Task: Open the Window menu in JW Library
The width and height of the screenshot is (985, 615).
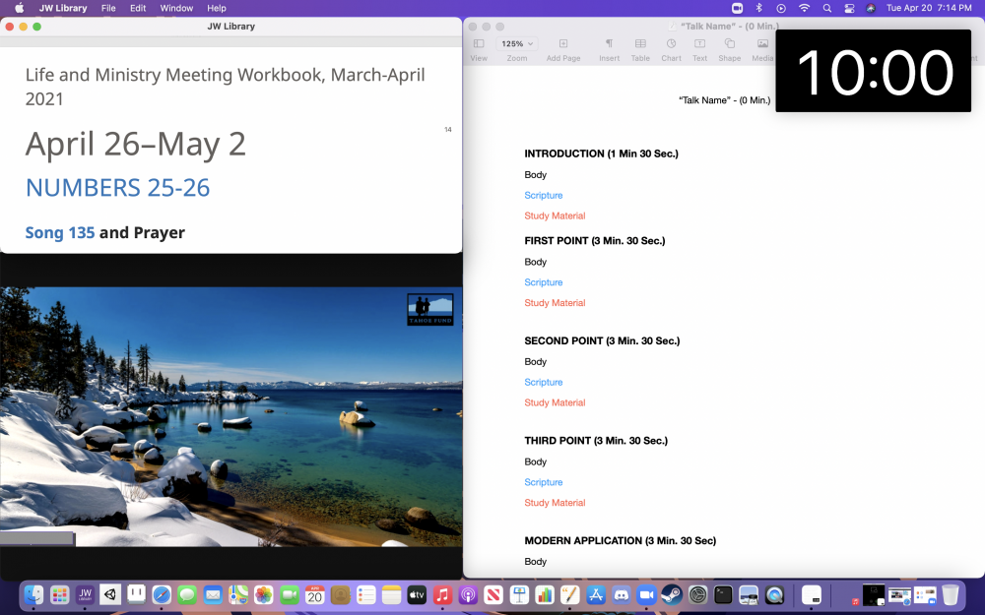Action: point(176,8)
